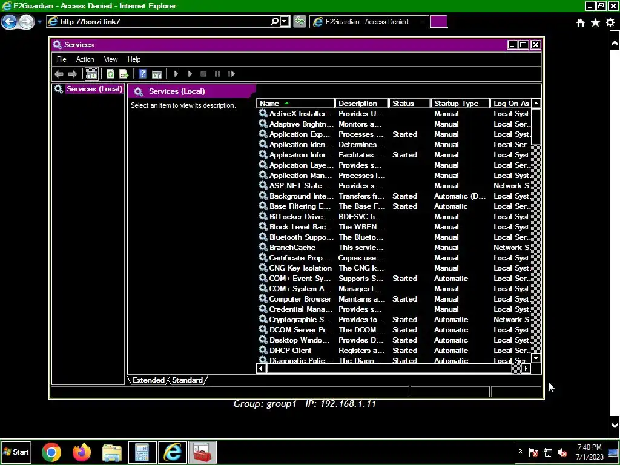The image size is (620, 465).
Task: Click muted volume icon in system tray
Action: tap(562, 452)
